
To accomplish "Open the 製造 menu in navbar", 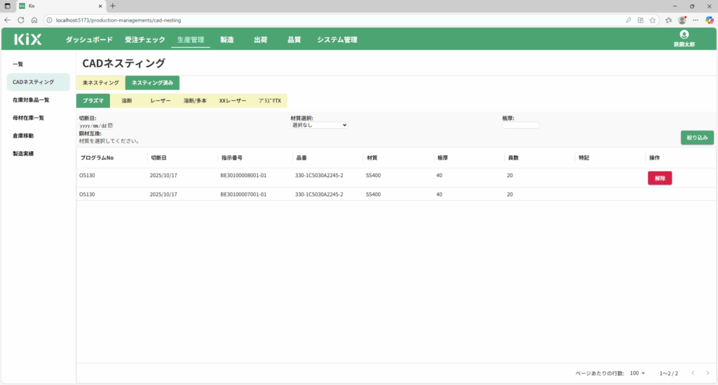I will [x=226, y=40].
